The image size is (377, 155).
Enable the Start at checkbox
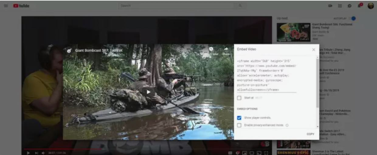239,98
